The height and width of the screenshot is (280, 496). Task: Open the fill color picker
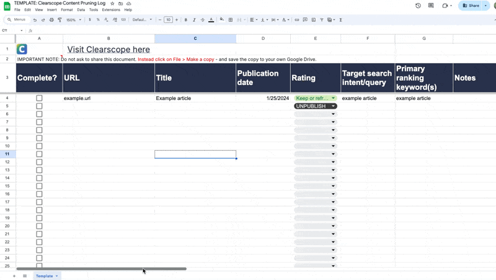222,20
